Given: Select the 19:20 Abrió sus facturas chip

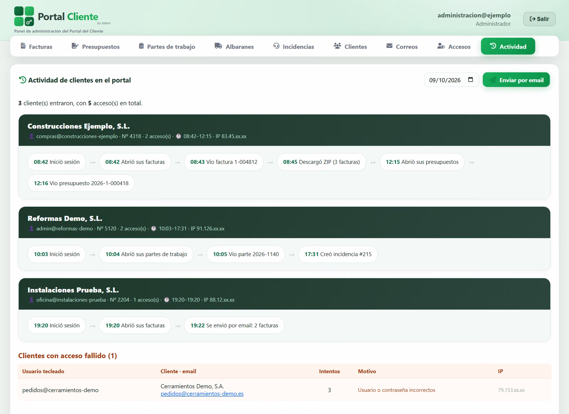Looking at the screenshot, I should pyautogui.click(x=135, y=325).
